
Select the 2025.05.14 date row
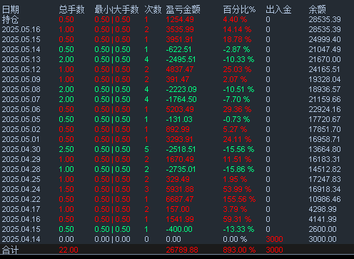[21, 49]
